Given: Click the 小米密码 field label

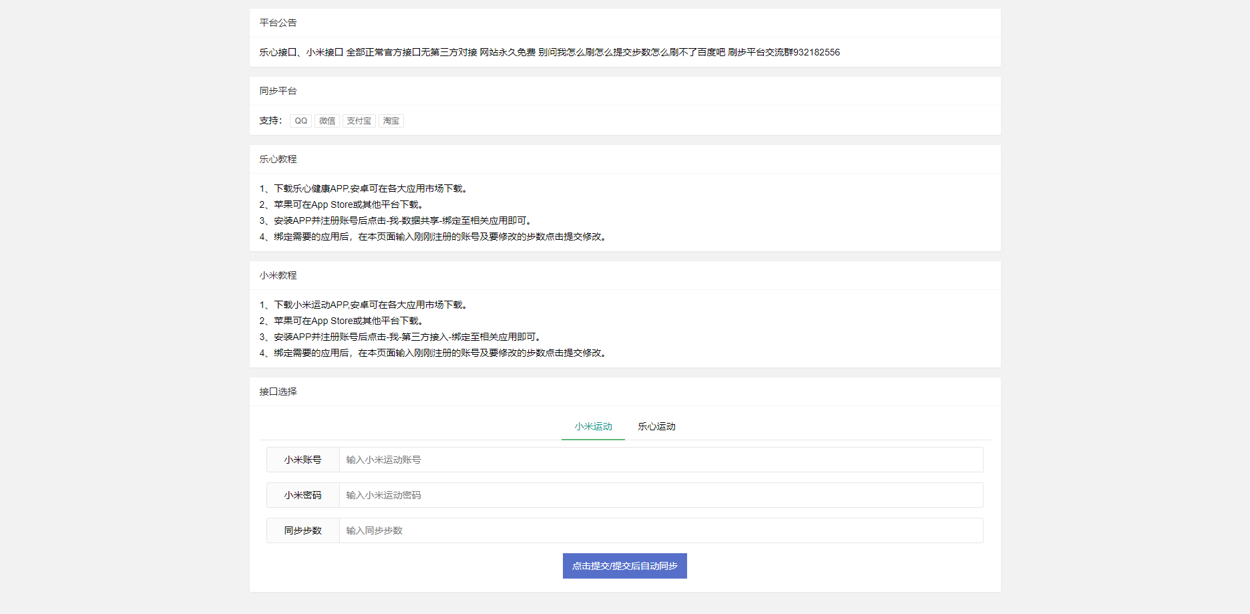Looking at the screenshot, I should click(x=302, y=495).
